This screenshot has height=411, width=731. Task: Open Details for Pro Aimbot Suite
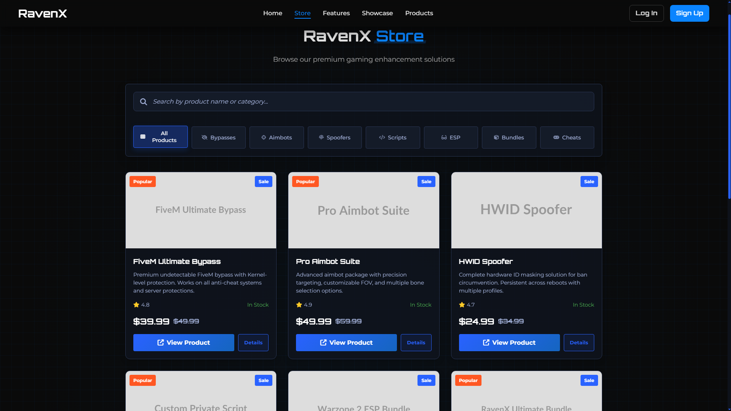pyautogui.click(x=416, y=342)
